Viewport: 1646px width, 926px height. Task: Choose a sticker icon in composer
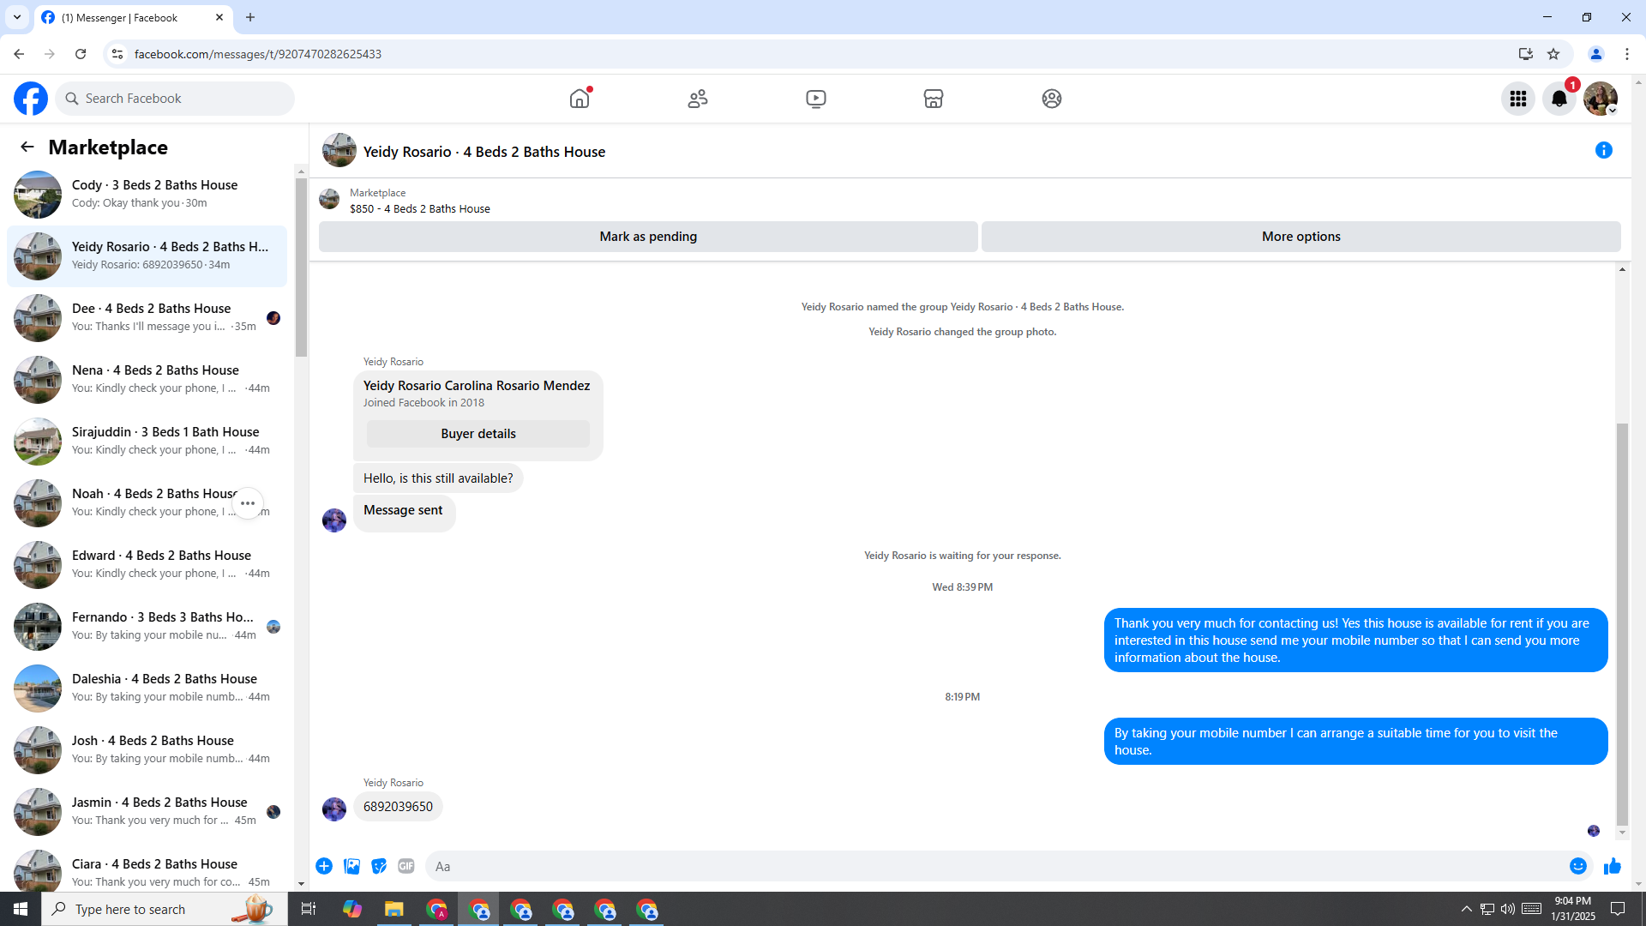(x=379, y=866)
